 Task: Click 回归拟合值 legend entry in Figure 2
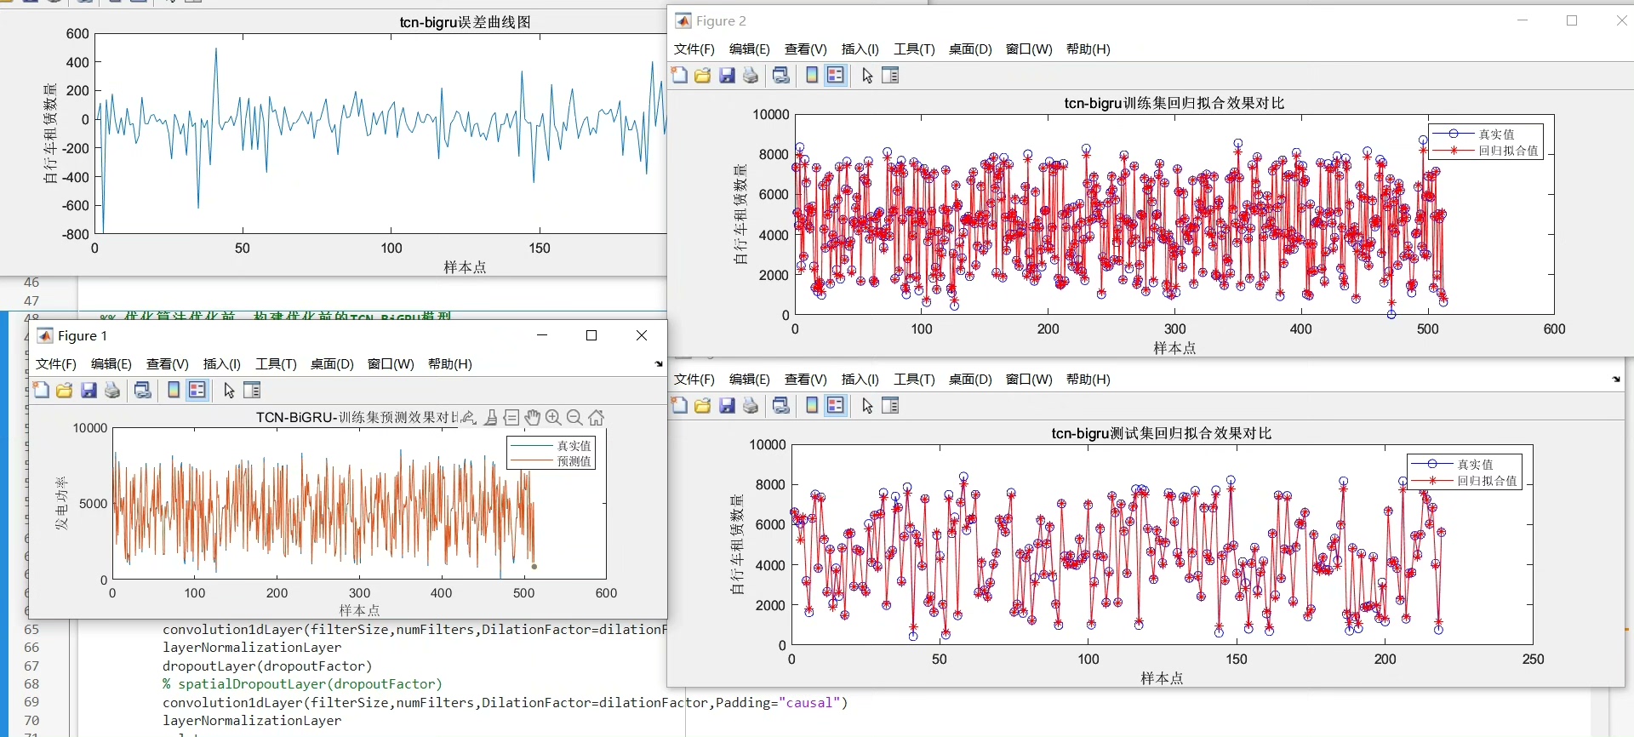[x=1508, y=151]
